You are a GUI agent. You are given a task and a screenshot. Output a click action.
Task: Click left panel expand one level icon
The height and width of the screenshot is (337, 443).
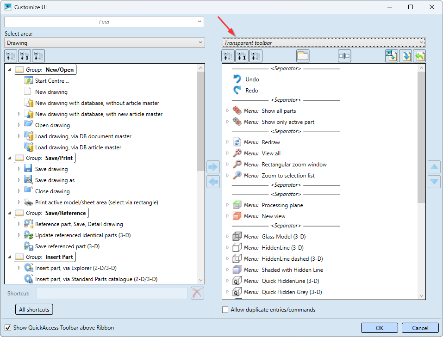coord(25,56)
